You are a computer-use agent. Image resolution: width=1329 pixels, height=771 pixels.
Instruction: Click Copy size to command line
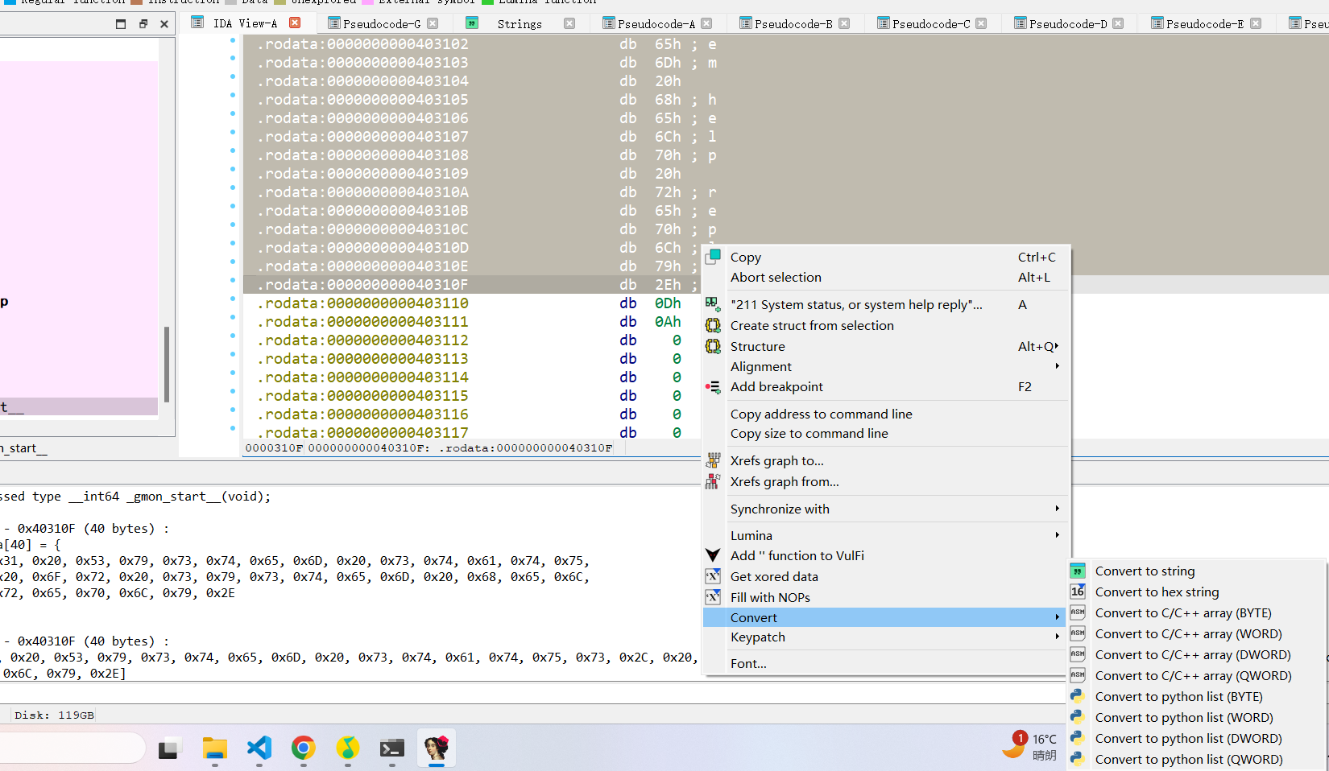(886, 433)
